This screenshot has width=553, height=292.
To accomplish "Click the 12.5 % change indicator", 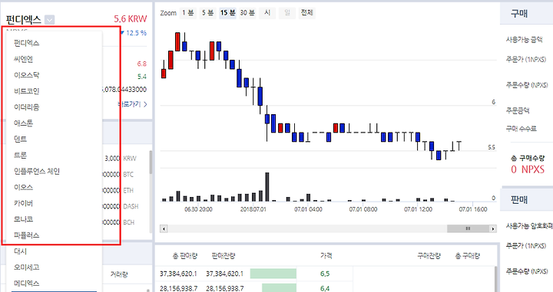I will [x=134, y=33].
